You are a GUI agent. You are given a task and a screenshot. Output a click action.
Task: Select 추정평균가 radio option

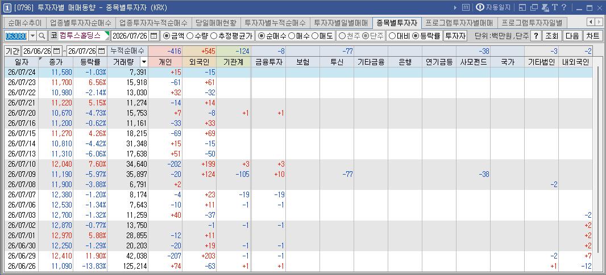[231, 36]
